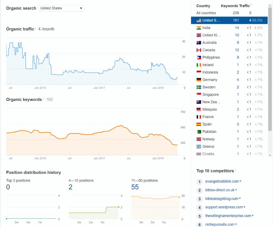Click the country list scrollbar thumb

click(x=270, y=69)
